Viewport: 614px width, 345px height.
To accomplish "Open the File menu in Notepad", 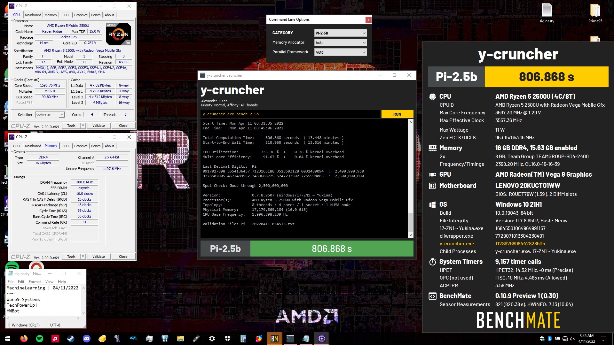I will [11, 282].
